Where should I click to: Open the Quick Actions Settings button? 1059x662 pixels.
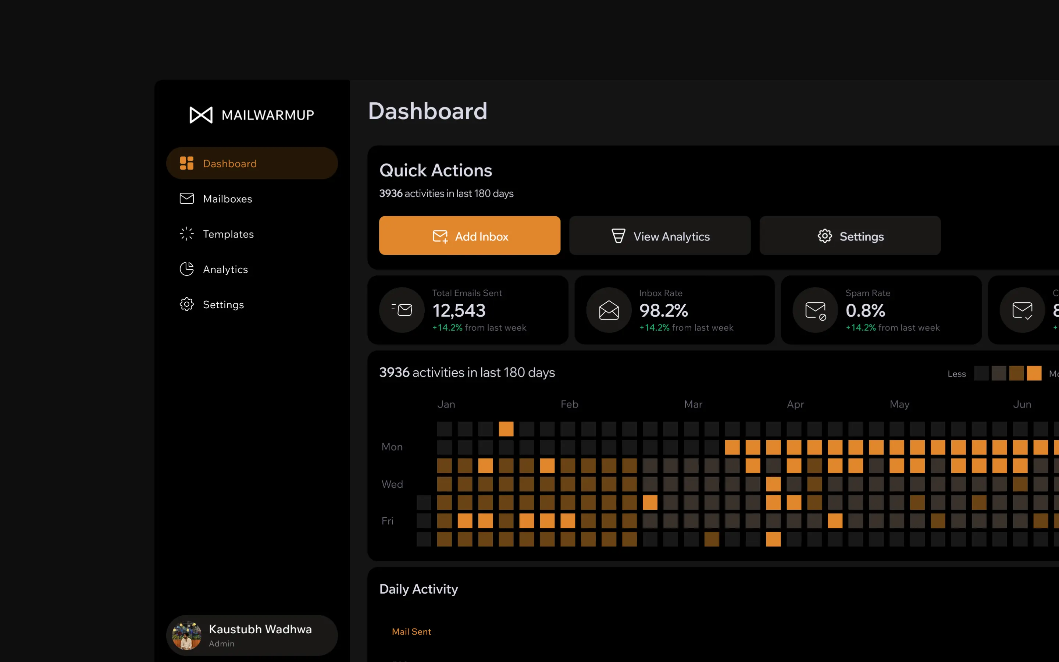point(850,235)
